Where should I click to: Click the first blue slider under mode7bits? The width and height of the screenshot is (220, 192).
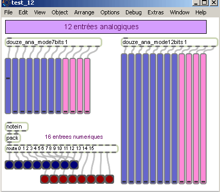(8, 86)
